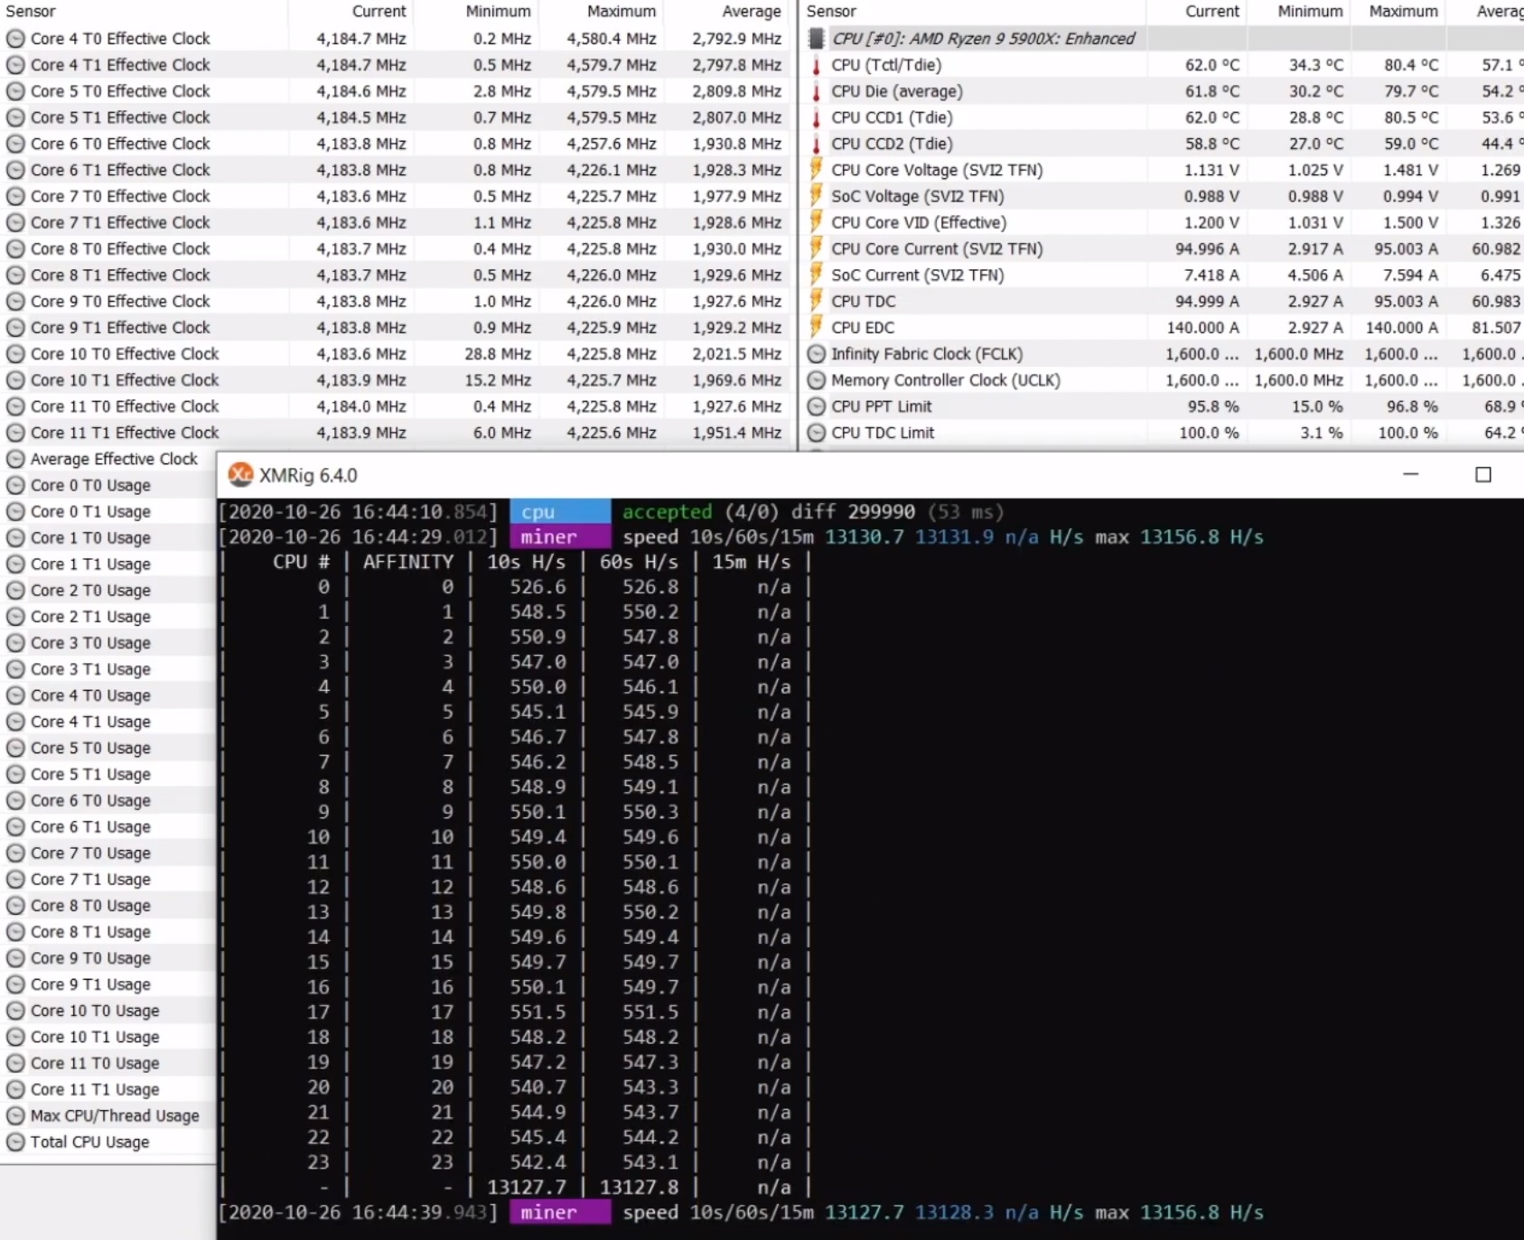Select the Core 11 T0 Effective Clock row

point(395,406)
